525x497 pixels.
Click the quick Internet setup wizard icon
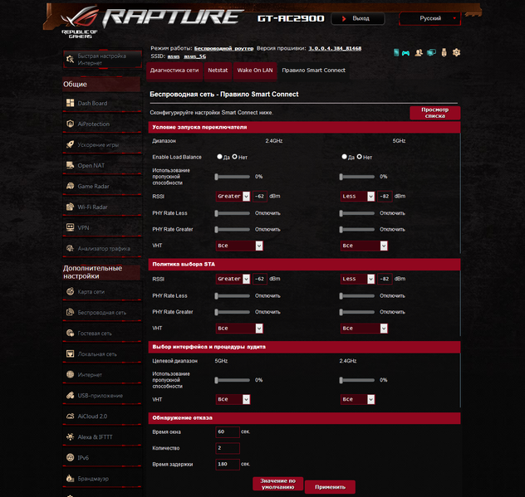[x=70, y=60]
